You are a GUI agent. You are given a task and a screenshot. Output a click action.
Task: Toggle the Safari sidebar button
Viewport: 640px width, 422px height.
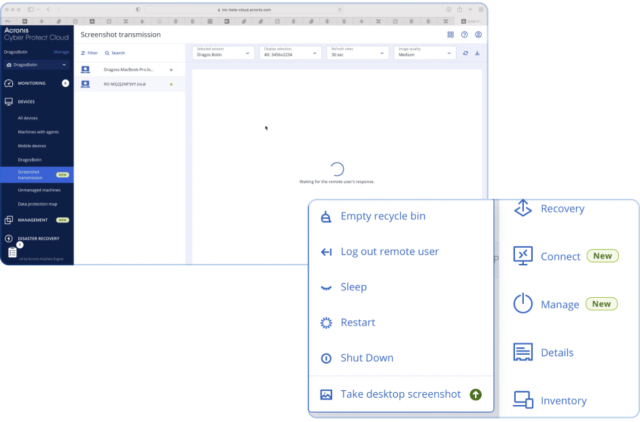pos(31,9)
